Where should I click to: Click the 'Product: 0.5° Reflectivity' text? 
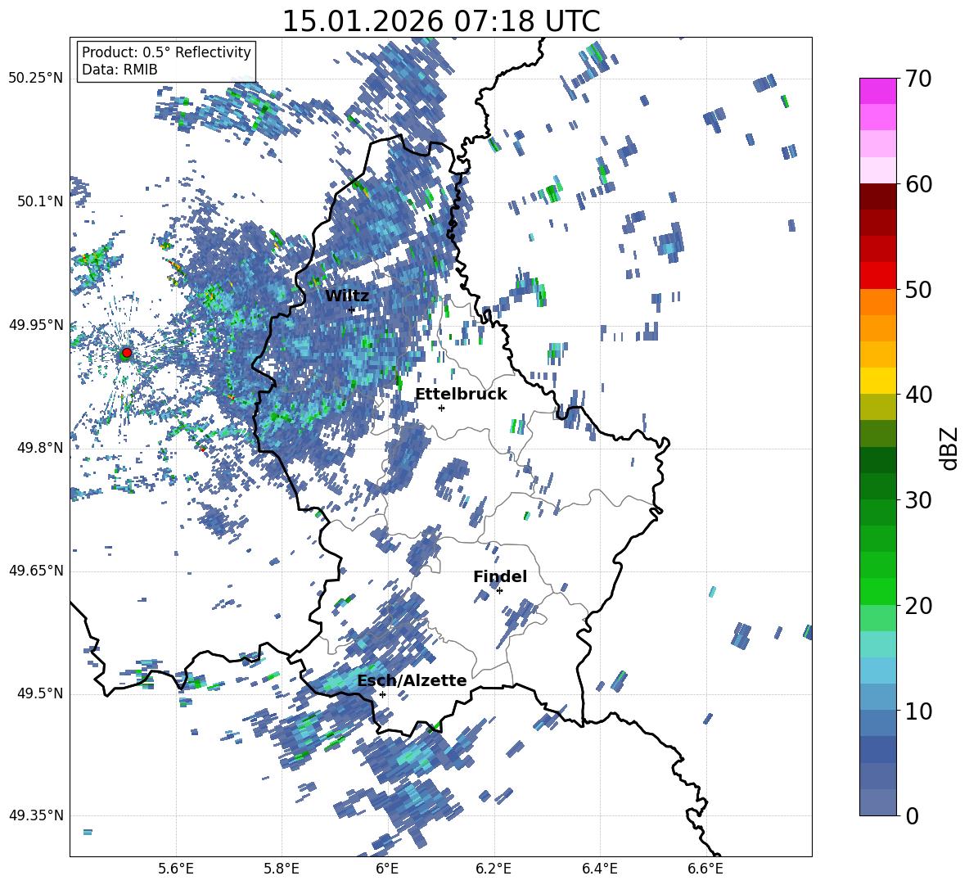click(x=166, y=52)
